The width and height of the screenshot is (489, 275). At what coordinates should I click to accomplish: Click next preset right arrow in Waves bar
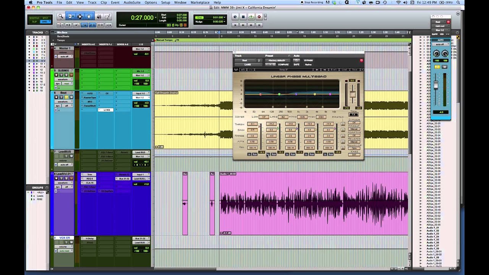coord(325,70)
